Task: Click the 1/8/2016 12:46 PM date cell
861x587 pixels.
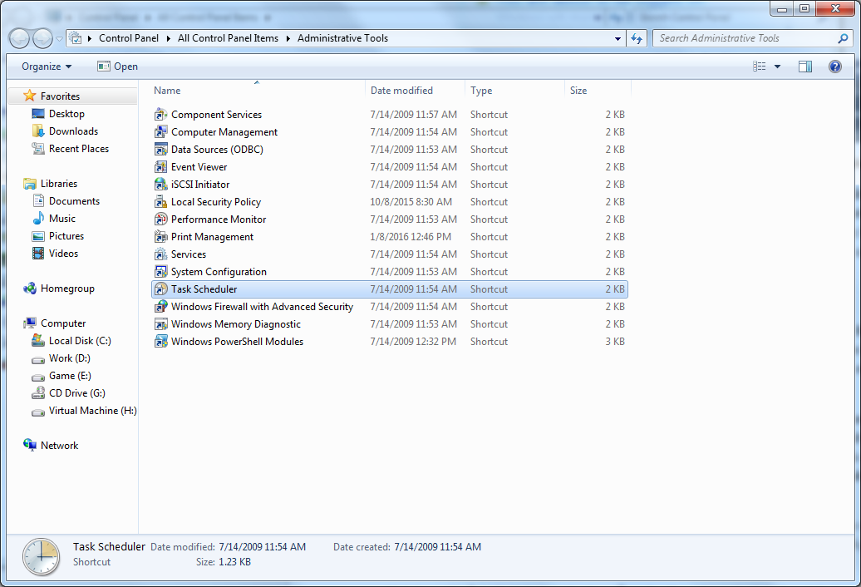Action: tap(411, 237)
